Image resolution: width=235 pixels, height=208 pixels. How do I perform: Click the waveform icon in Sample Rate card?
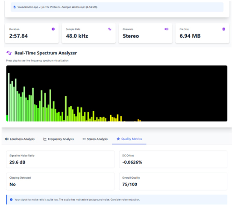[109, 29]
